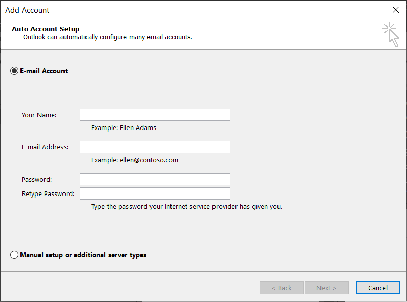Click the Password label text
407x302 pixels.
pyautogui.click(x=36, y=180)
